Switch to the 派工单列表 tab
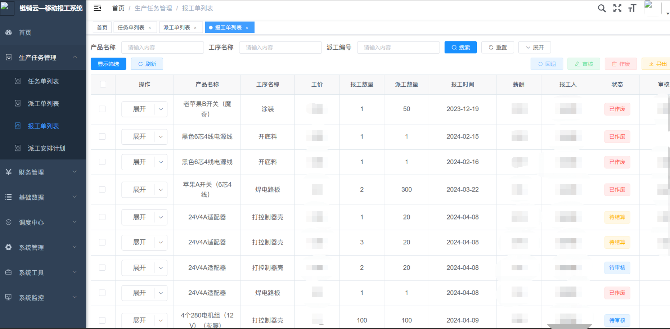670x329 pixels. point(177,28)
